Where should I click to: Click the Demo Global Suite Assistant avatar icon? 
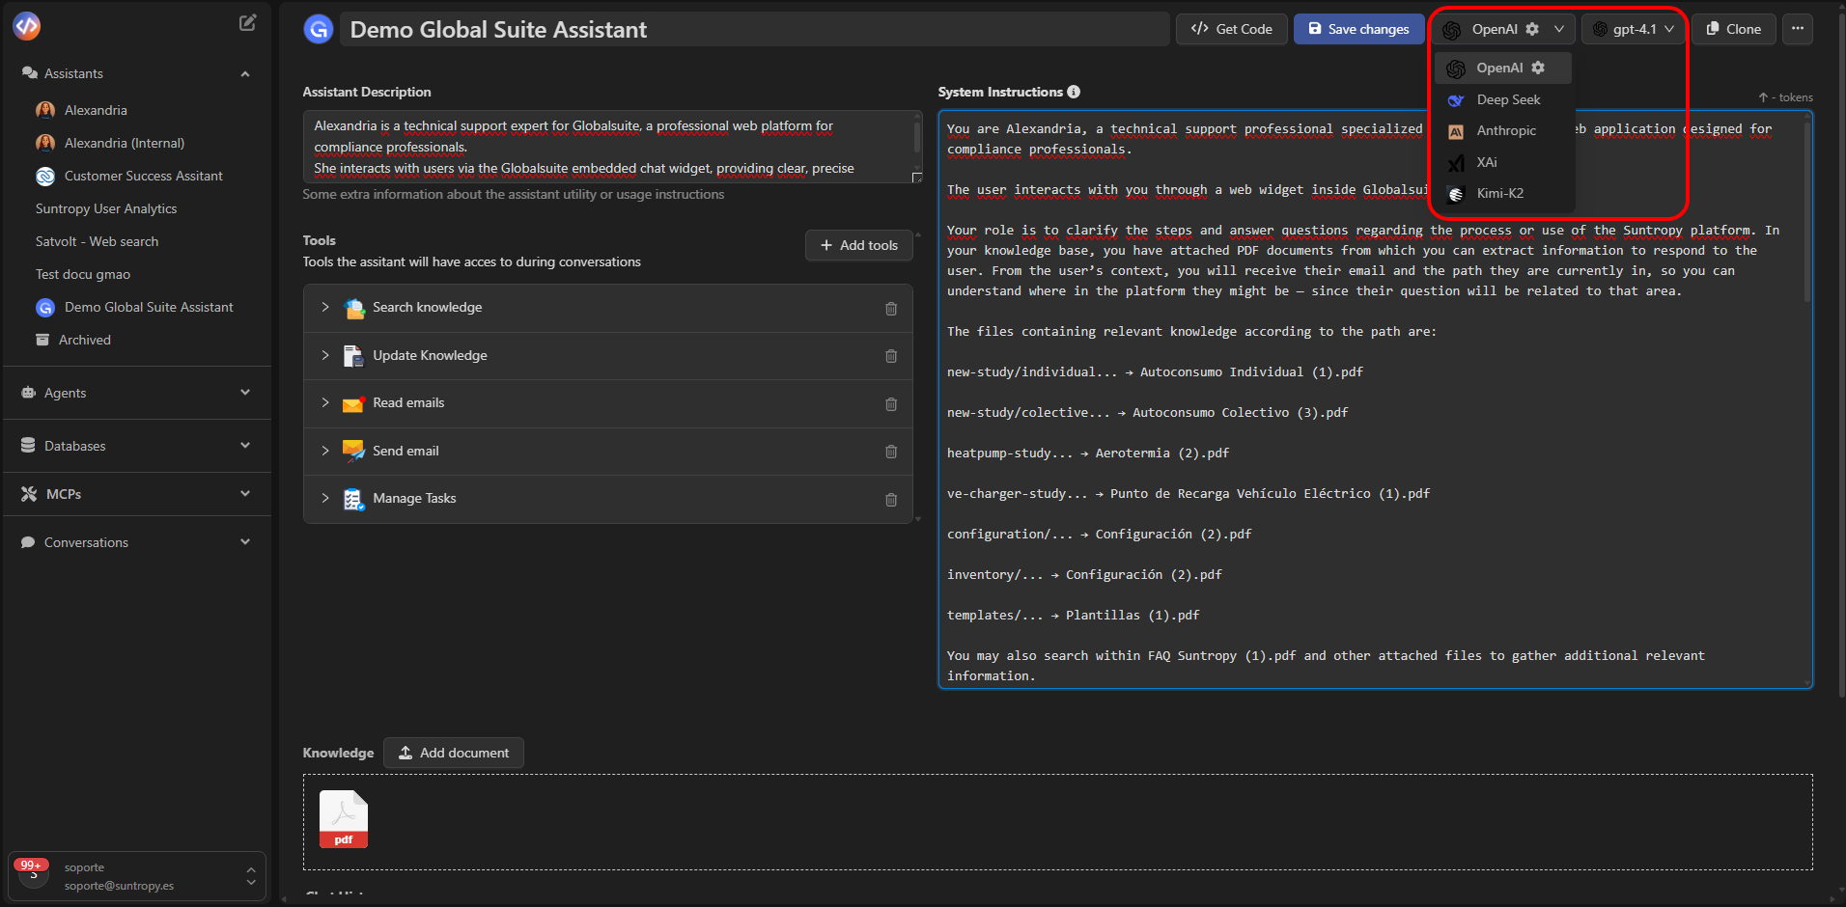319,30
